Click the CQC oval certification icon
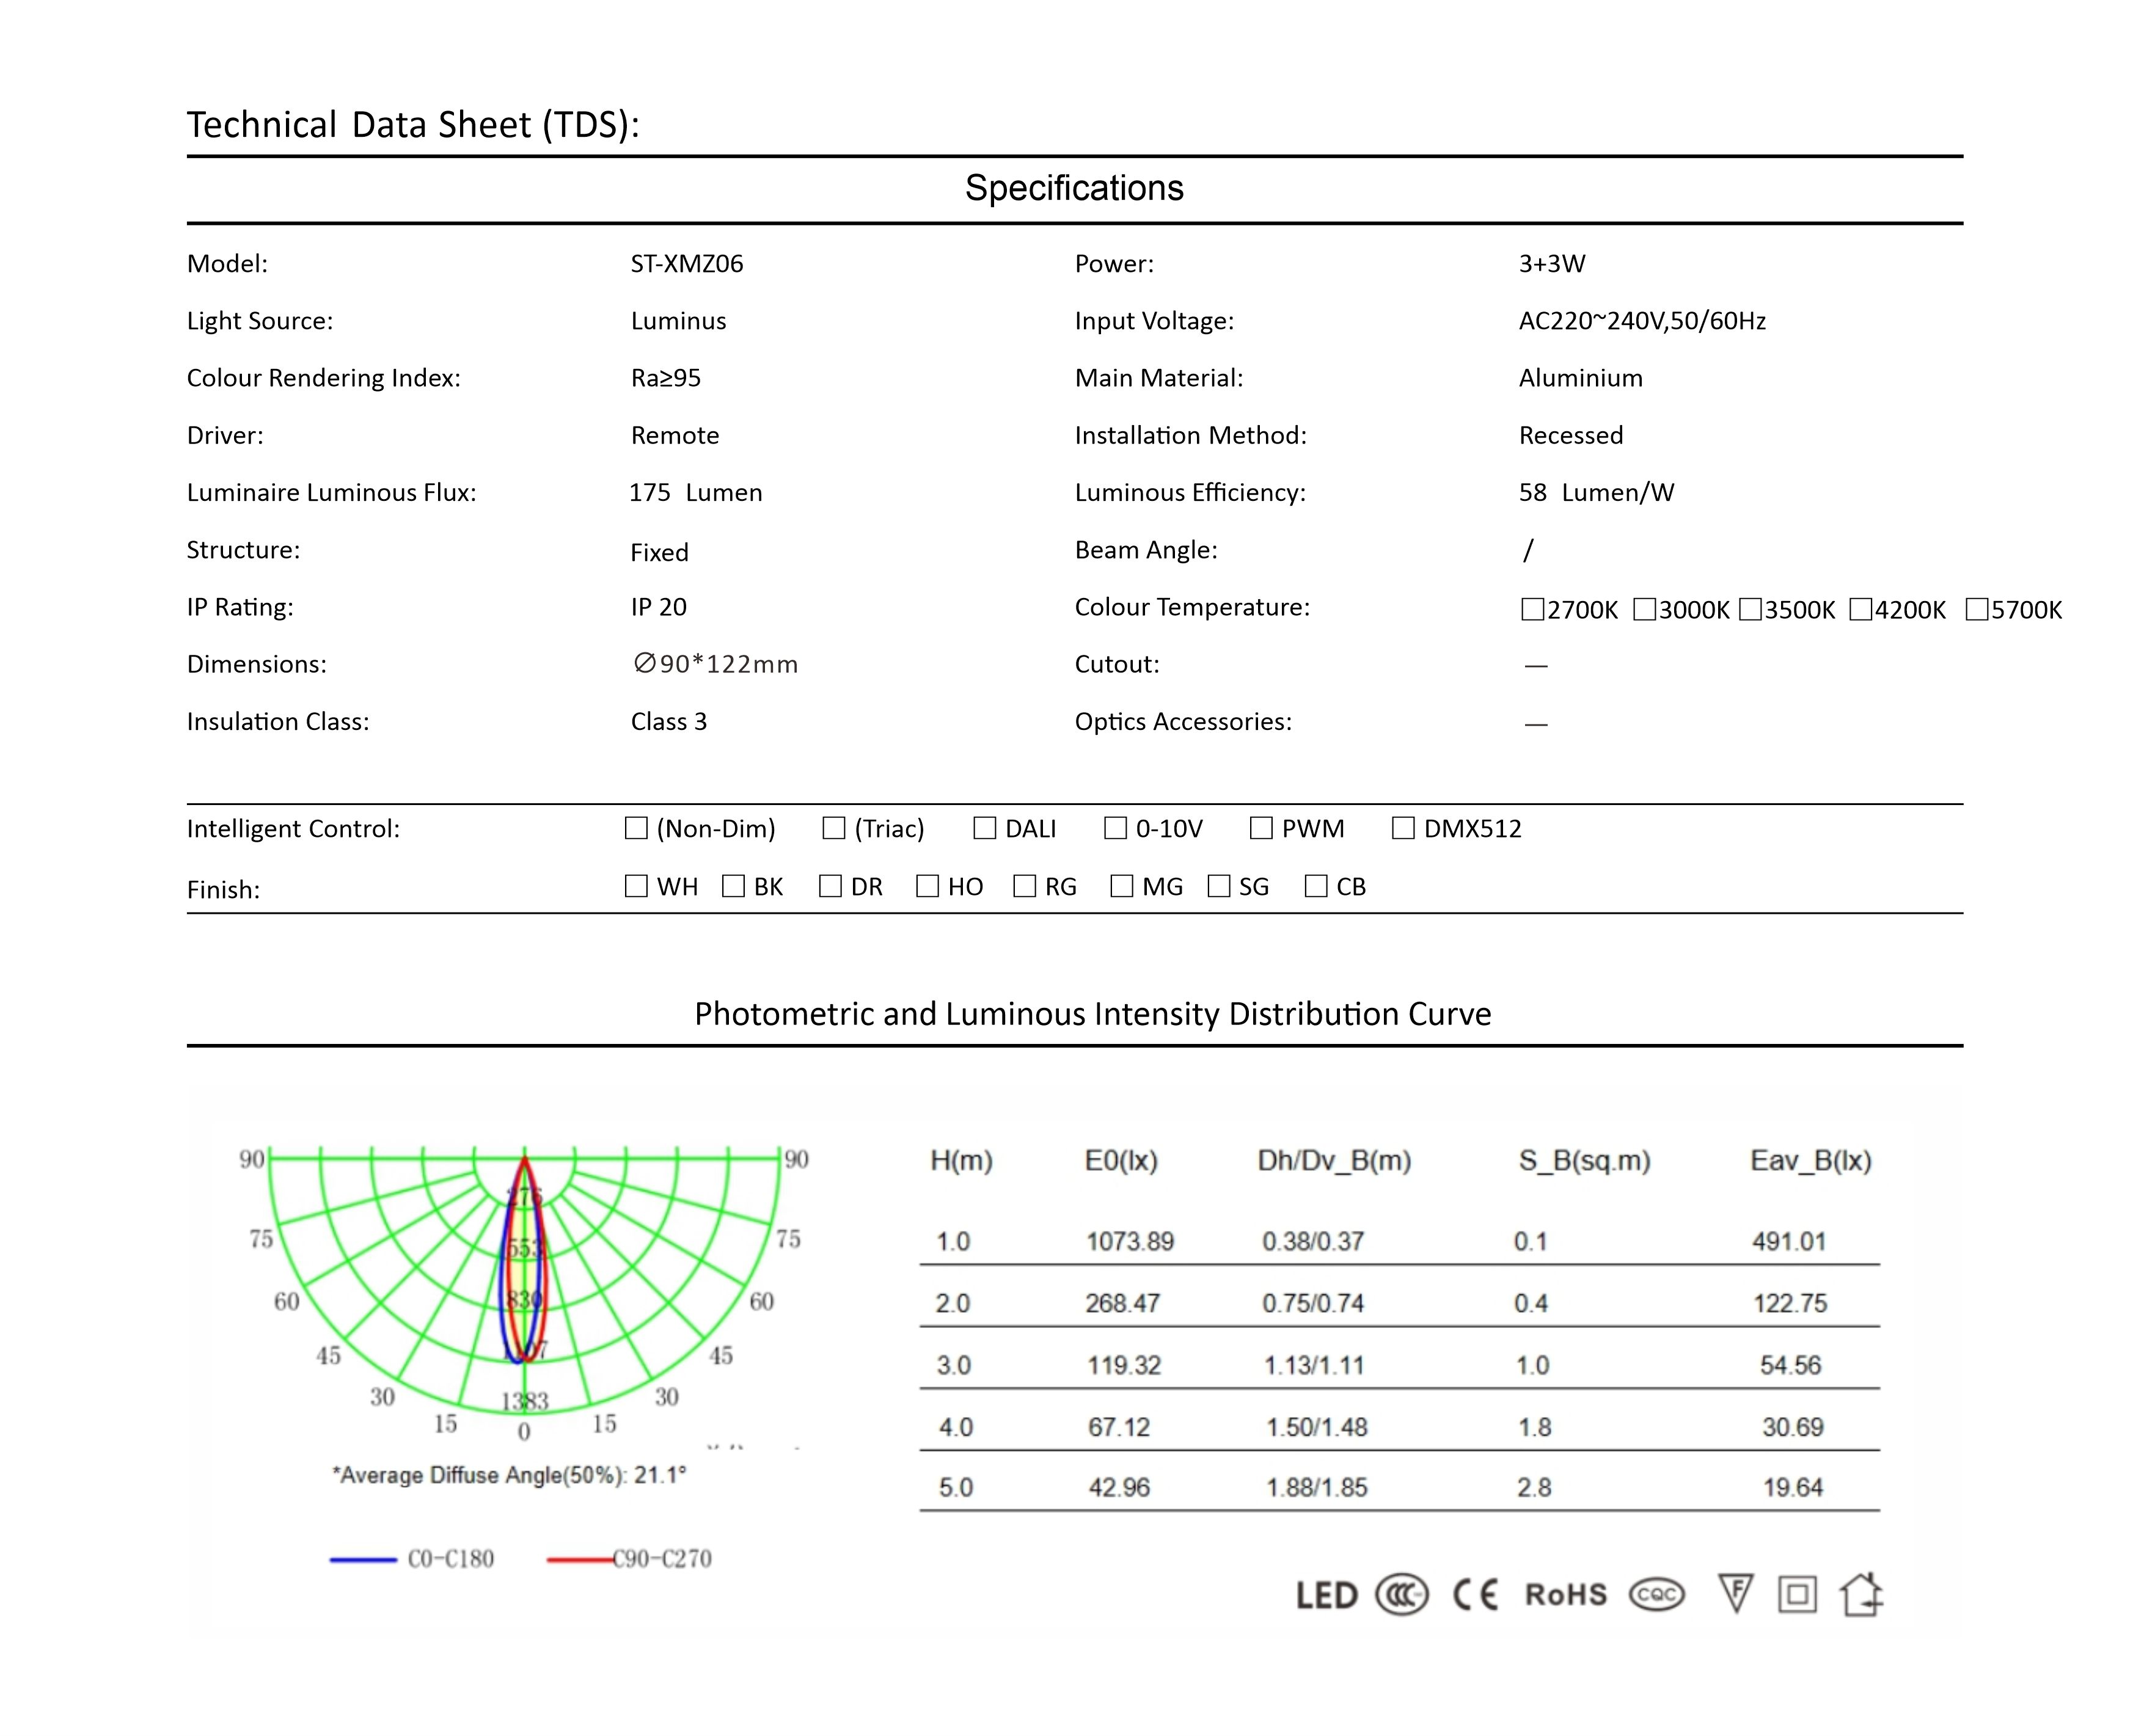 point(1656,1594)
